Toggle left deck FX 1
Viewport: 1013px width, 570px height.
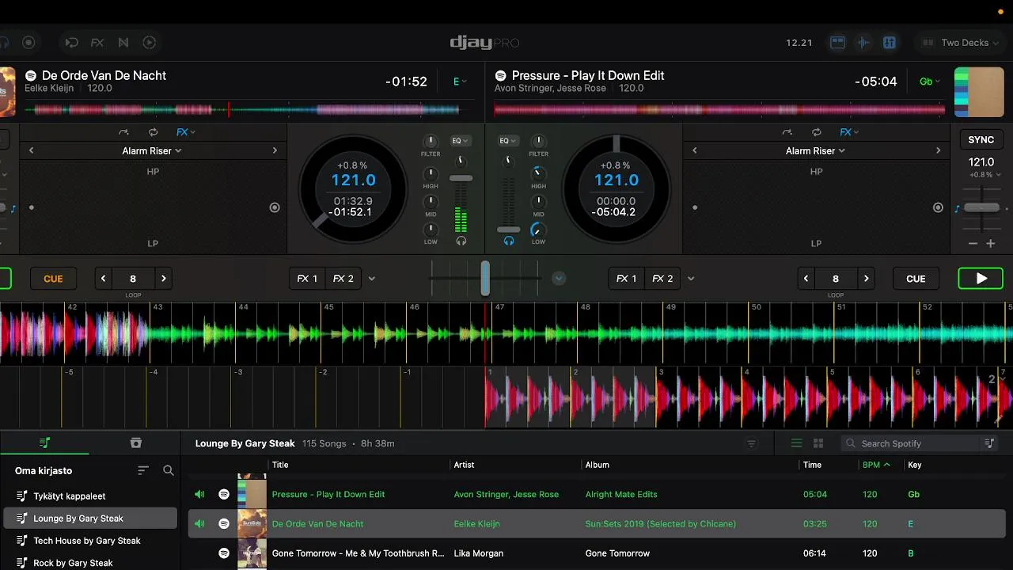307,279
